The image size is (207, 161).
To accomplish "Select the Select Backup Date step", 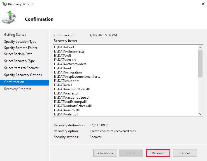I will point(18,54).
